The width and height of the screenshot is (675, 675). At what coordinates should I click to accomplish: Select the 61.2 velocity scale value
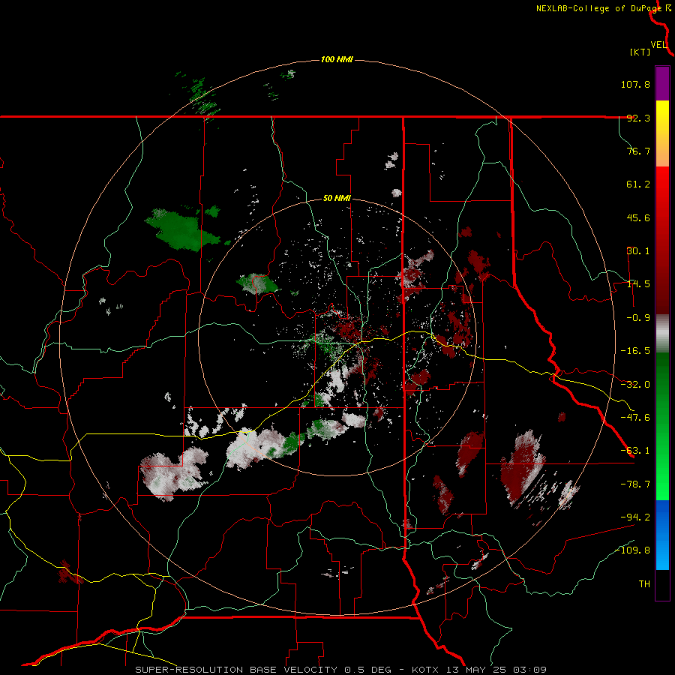coord(638,184)
